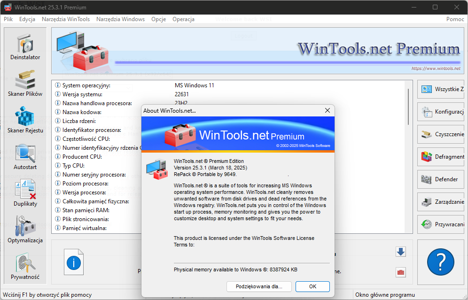Click the info icon beside Poziom procesora

point(58,184)
